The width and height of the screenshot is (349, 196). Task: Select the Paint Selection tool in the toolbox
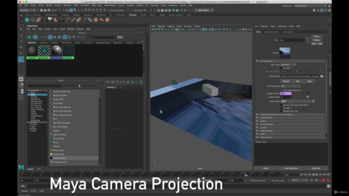click(21, 41)
